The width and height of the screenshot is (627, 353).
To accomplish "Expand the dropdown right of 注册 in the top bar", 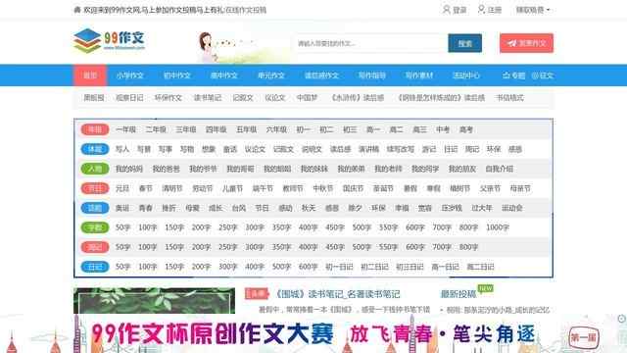I will pos(533,10).
